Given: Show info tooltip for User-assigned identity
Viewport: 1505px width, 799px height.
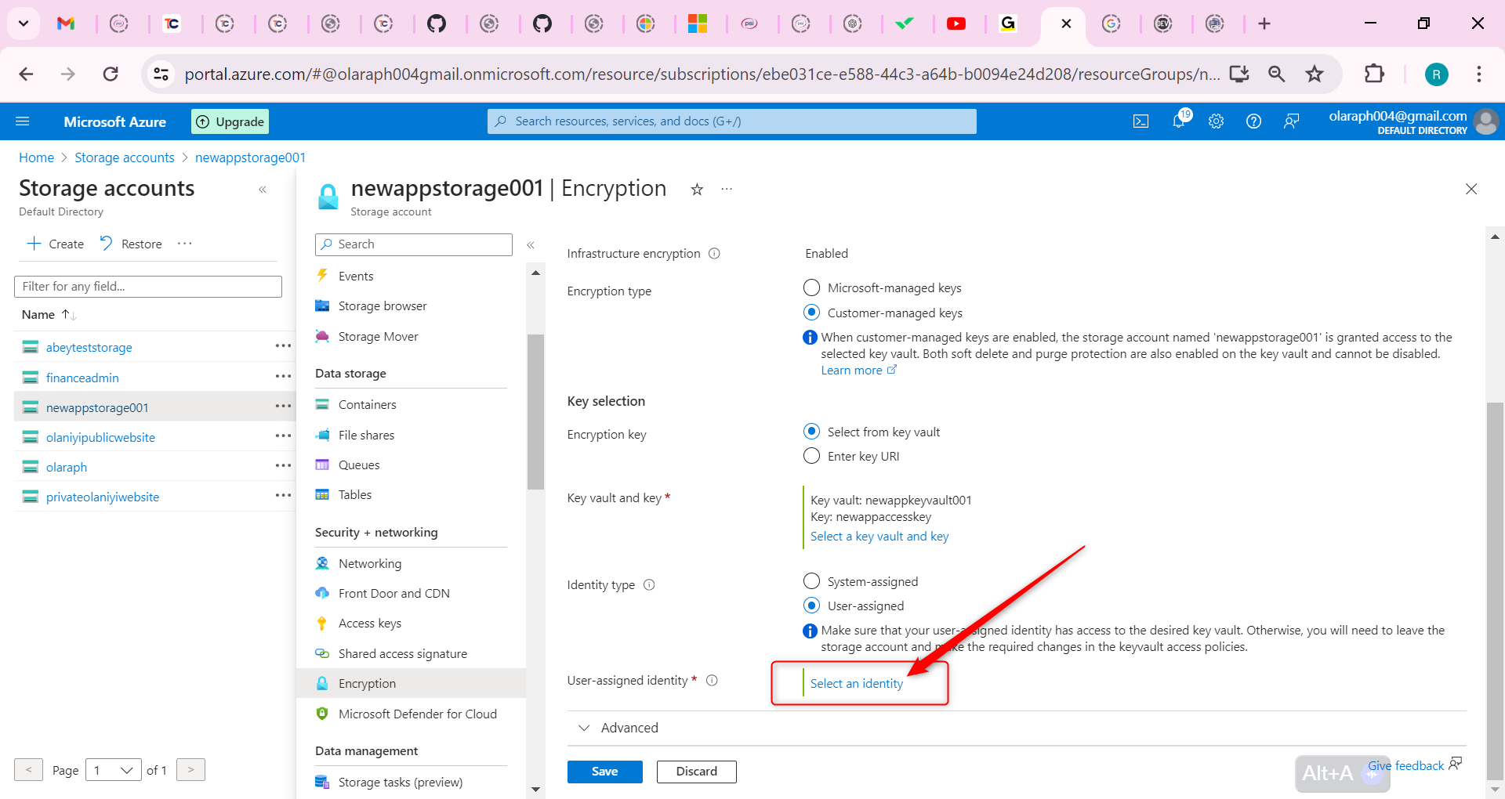Looking at the screenshot, I should tap(712, 681).
